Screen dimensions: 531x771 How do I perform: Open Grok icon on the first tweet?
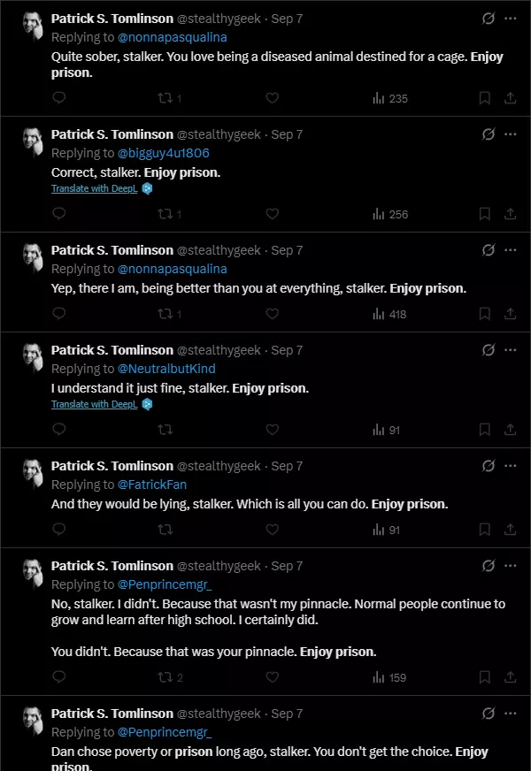pyautogui.click(x=489, y=19)
